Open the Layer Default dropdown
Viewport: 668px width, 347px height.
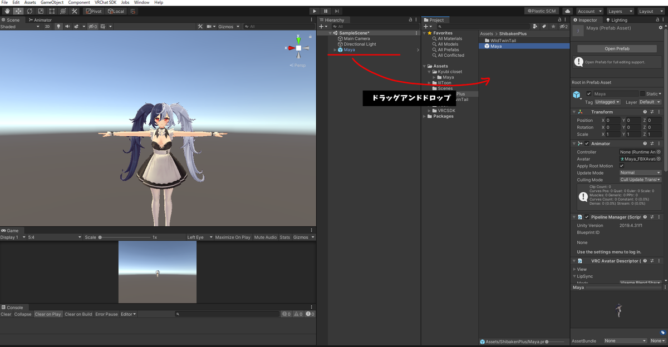click(x=650, y=102)
